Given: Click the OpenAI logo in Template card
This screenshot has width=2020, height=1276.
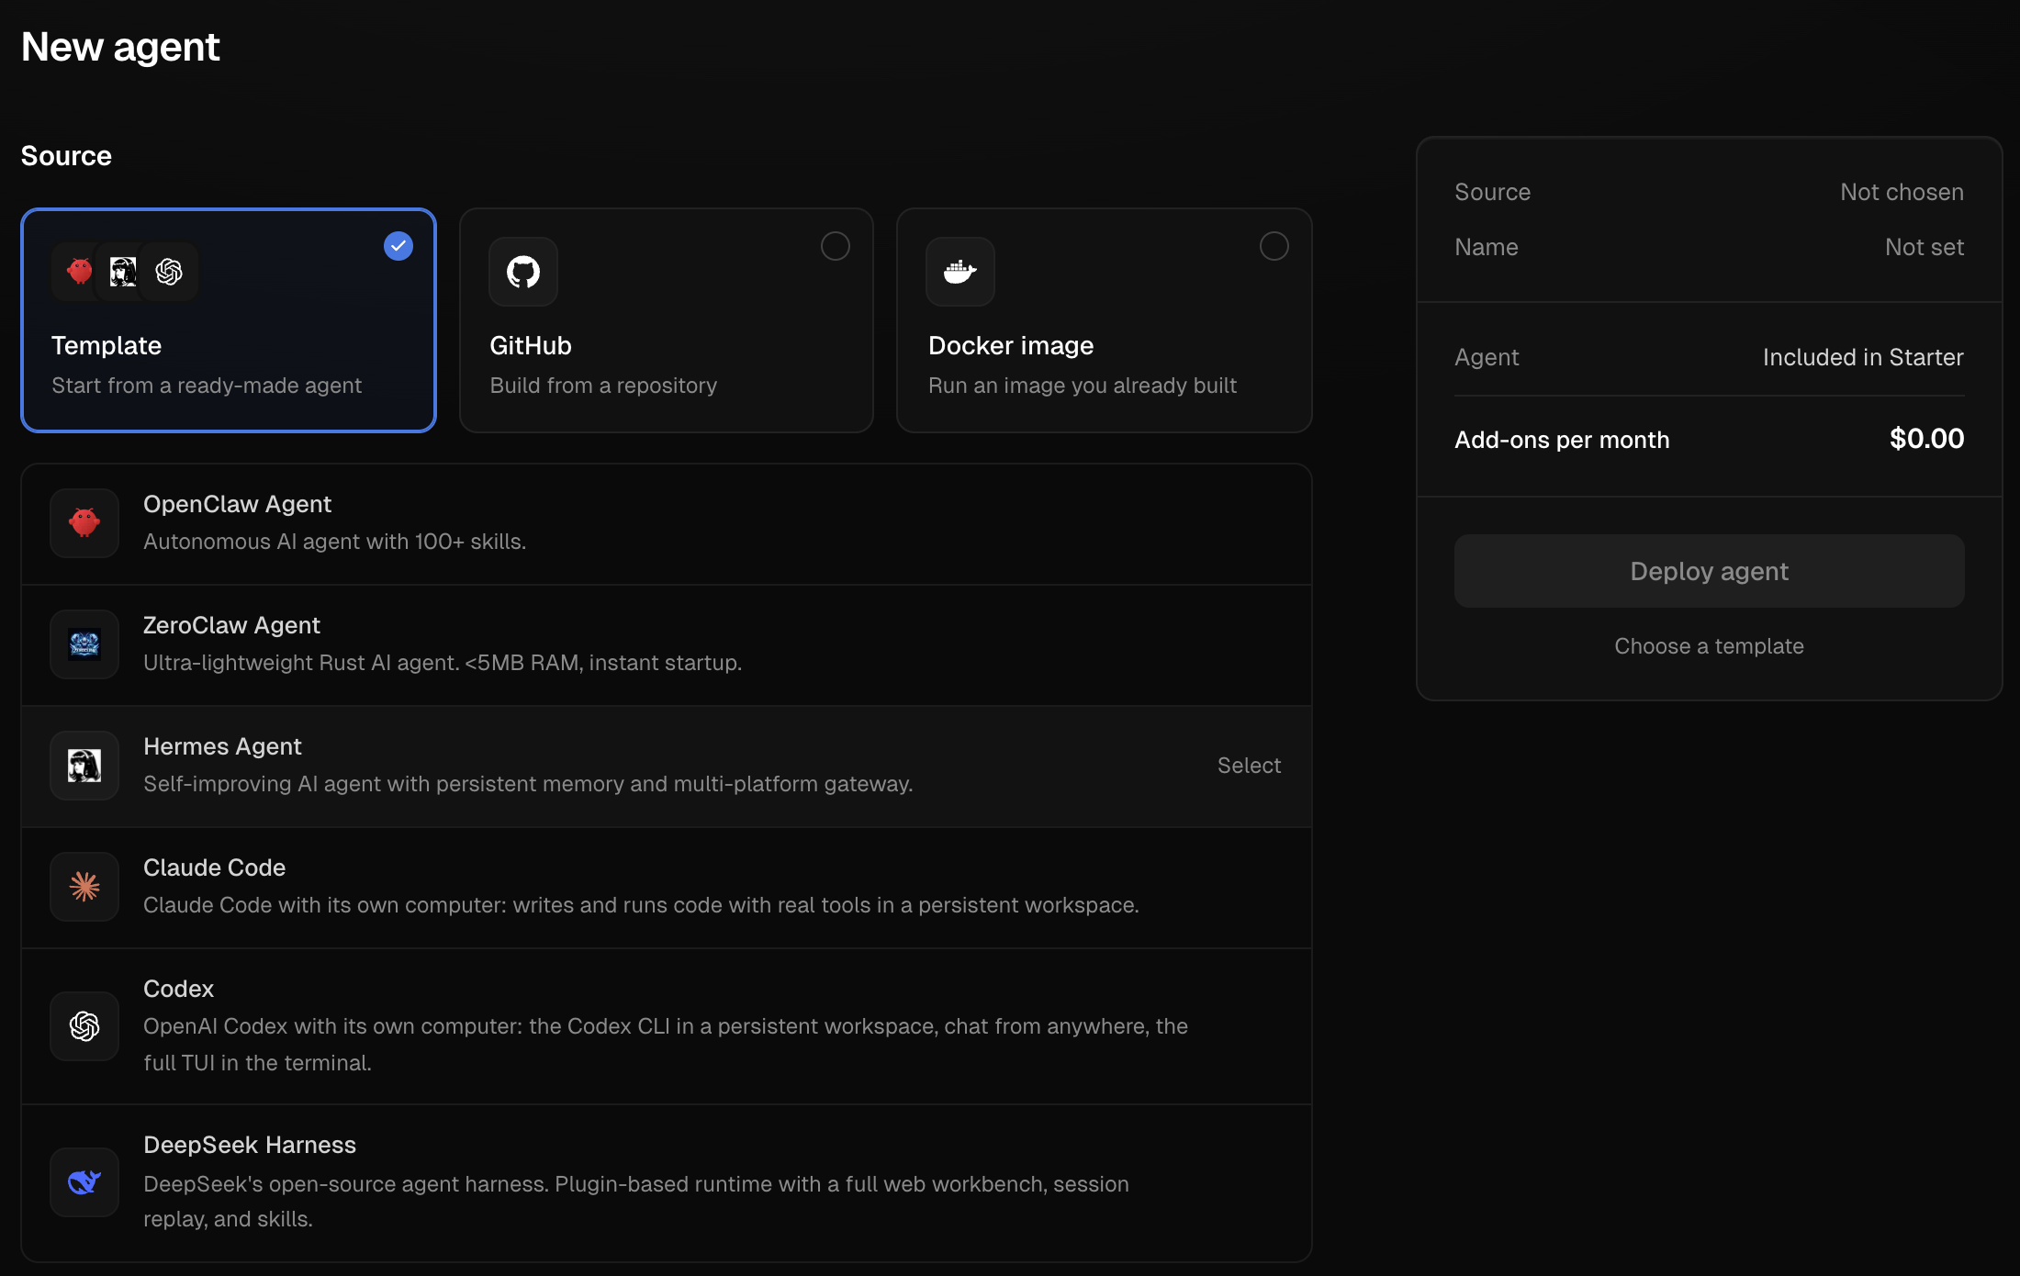Looking at the screenshot, I should click(169, 272).
